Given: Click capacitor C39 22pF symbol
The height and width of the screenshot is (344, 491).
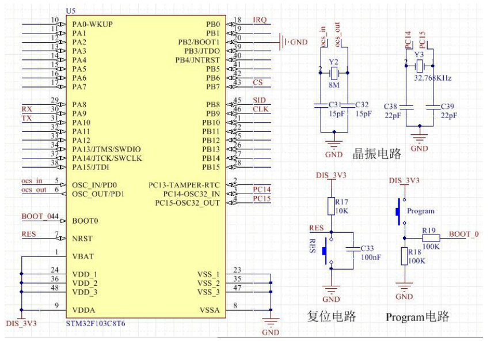Looking at the screenshot, I should click(433, 108).
